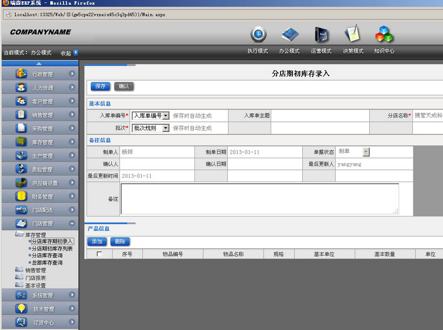Image resolution: width=443 pixels, height=330 pixels.
Task: Click the 删除 product button
Action: [x=120, y=242]
